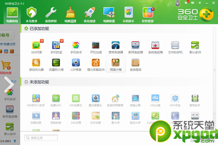Open 网购先赔 in the left sidebar
Screen dimensions: 218x145
6,67
